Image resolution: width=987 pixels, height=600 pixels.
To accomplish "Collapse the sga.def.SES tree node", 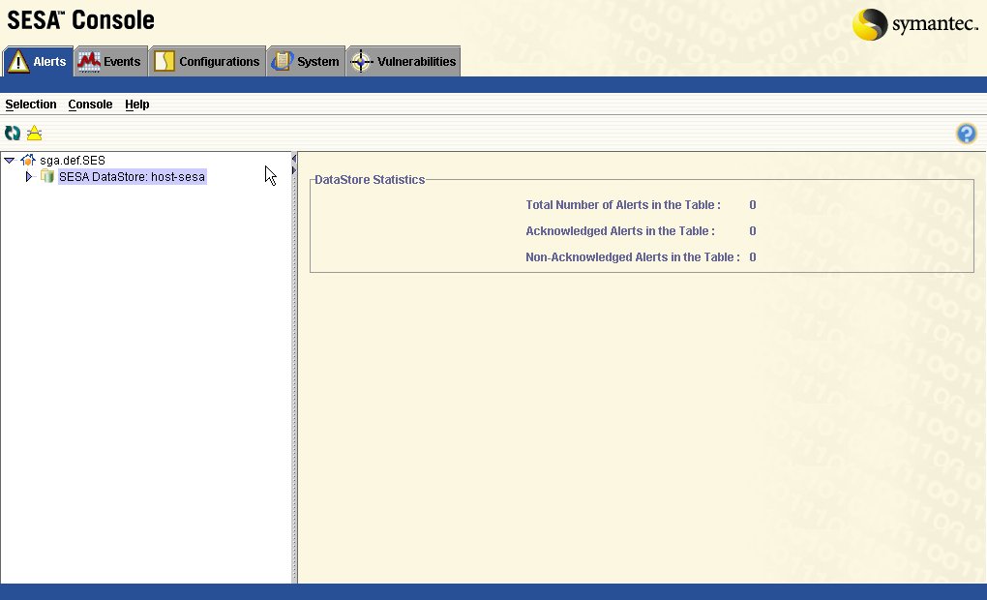I will (10, 161).
